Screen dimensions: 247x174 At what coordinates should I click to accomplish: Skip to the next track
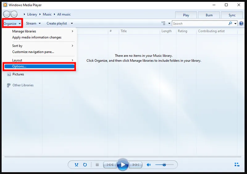click(136, 165)
